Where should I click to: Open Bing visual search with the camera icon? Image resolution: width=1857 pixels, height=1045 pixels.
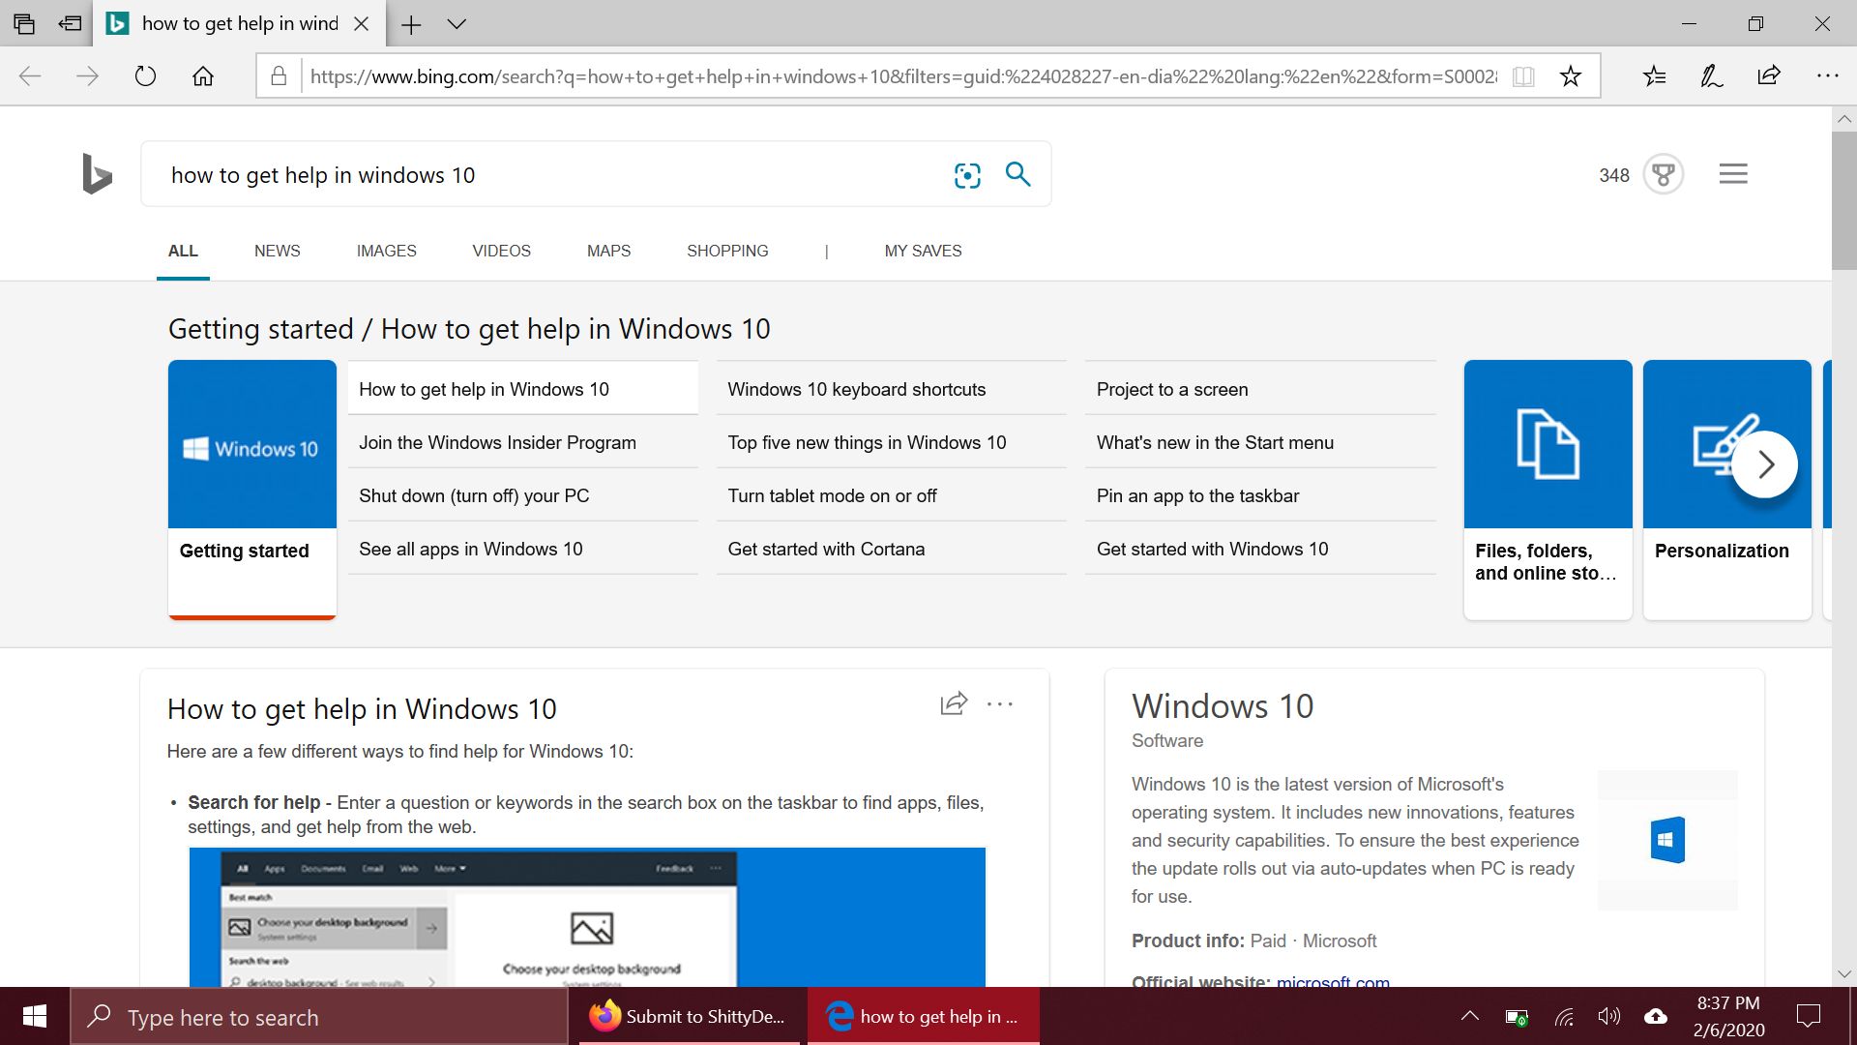point(967,175)
